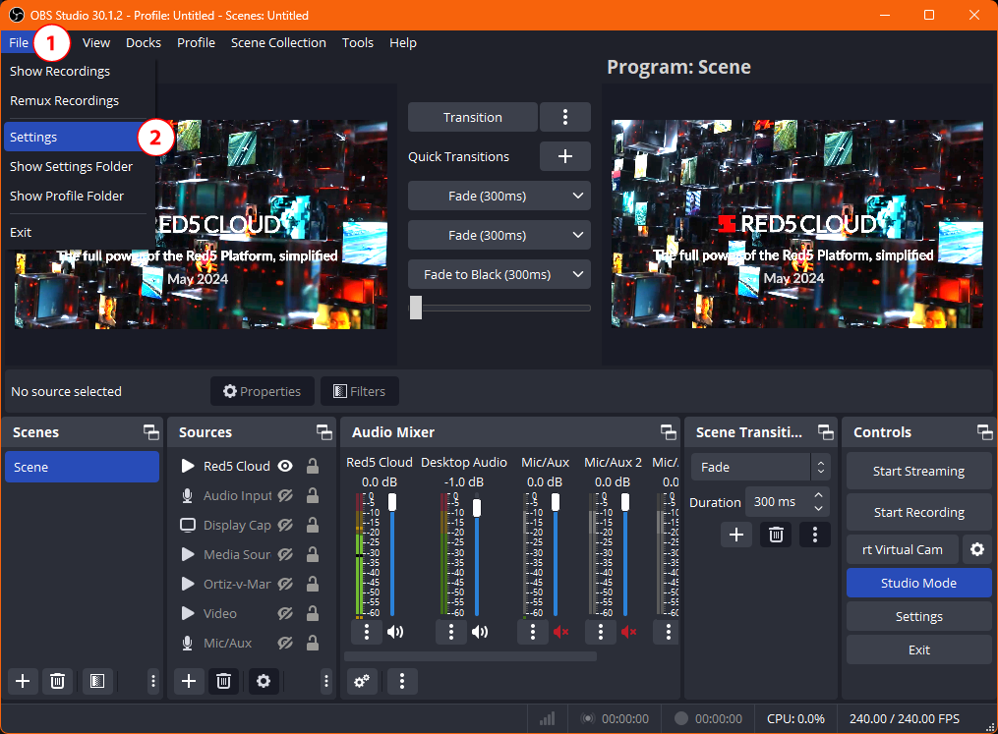The width and height of the screenshot is (998, 734).
Task: Pop out the Sources dock
Action: pyautogui.click(x=324, y=432)
